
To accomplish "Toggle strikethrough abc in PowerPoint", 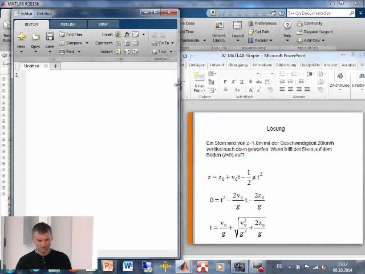I will (258, 82).
